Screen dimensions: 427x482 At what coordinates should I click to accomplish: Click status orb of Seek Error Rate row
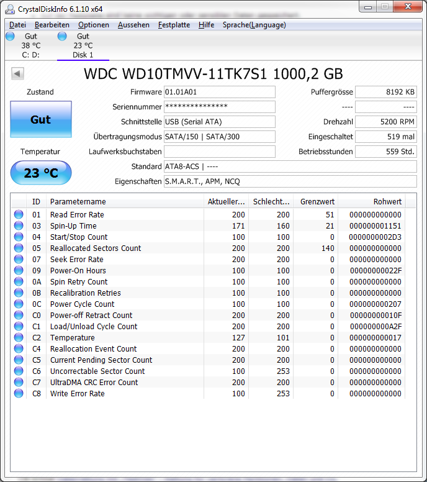19,259
